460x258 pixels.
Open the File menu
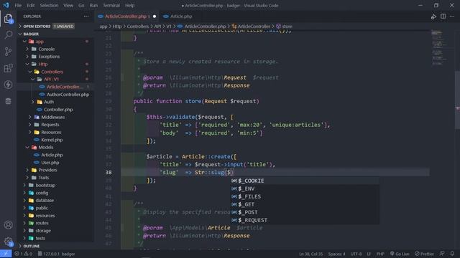[x=18, y=5]
